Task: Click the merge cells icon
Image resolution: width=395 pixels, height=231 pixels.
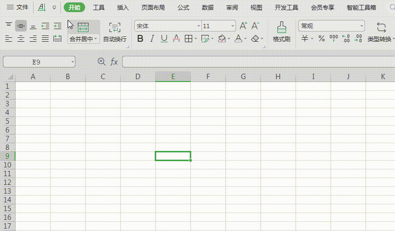Action: click(x=83, y=27)
